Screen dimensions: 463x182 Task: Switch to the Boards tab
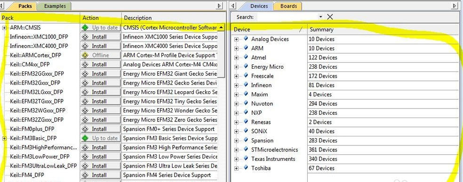pyautogui.click(x=288, y=6)
